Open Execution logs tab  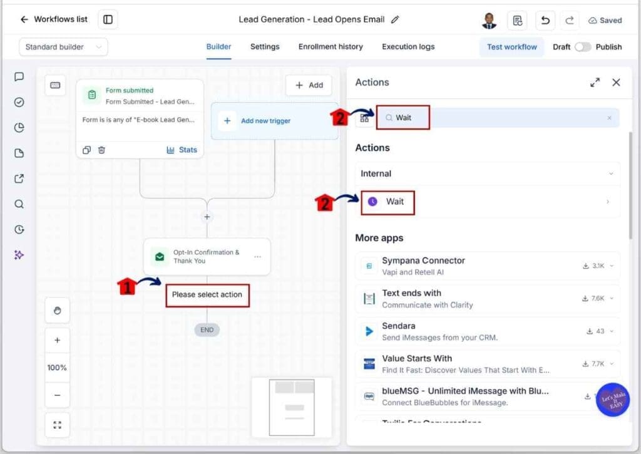(408, 46)
